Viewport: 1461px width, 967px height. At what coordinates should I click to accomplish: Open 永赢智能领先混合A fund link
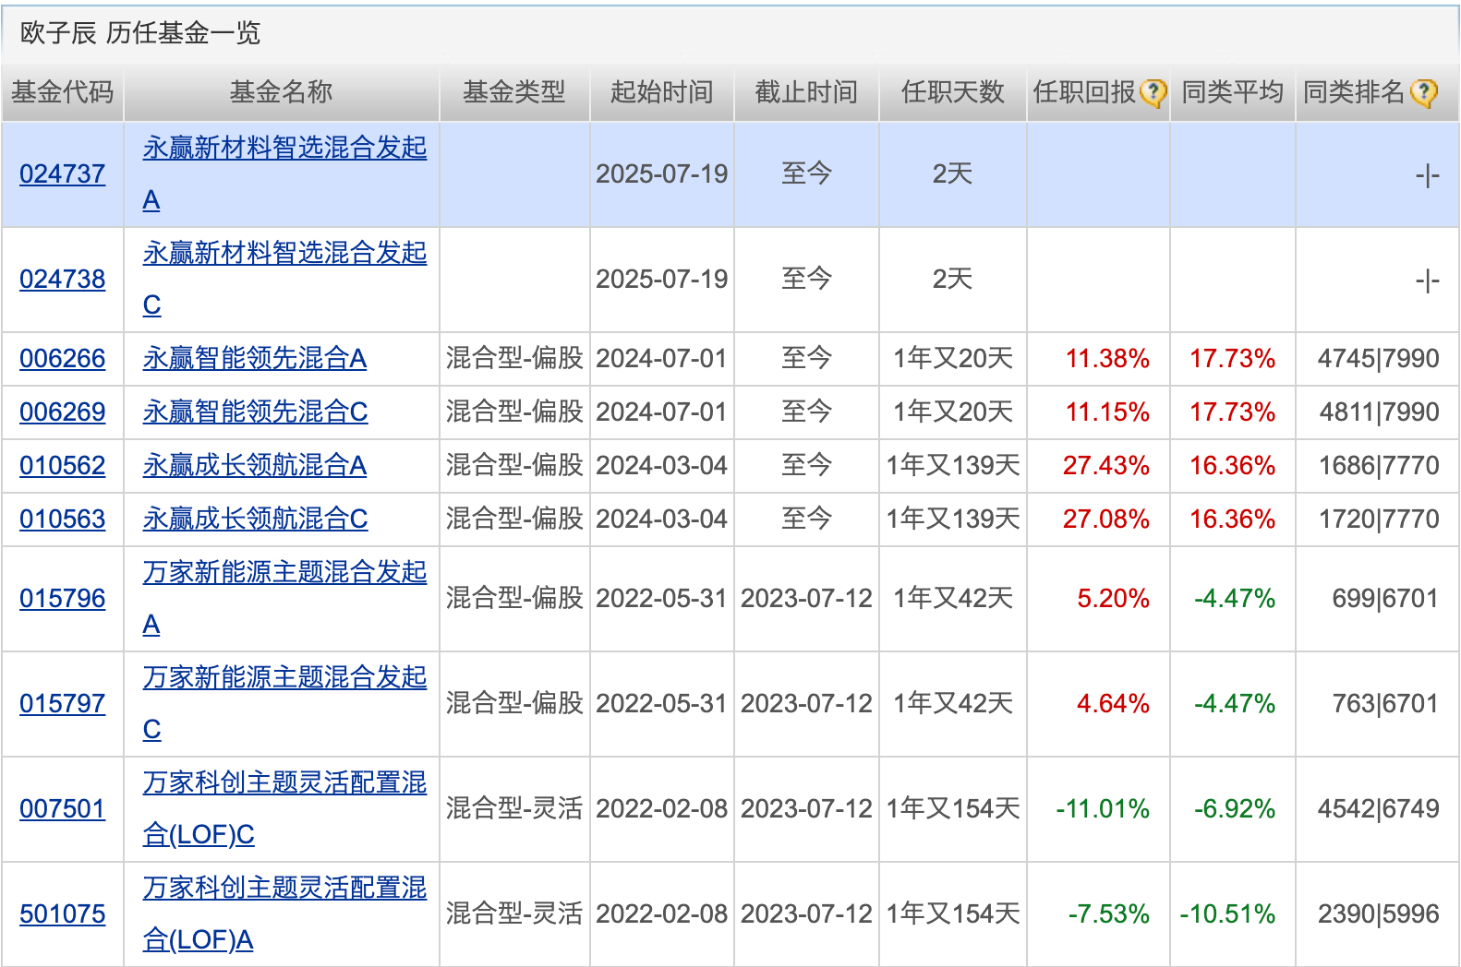point(255,358)
